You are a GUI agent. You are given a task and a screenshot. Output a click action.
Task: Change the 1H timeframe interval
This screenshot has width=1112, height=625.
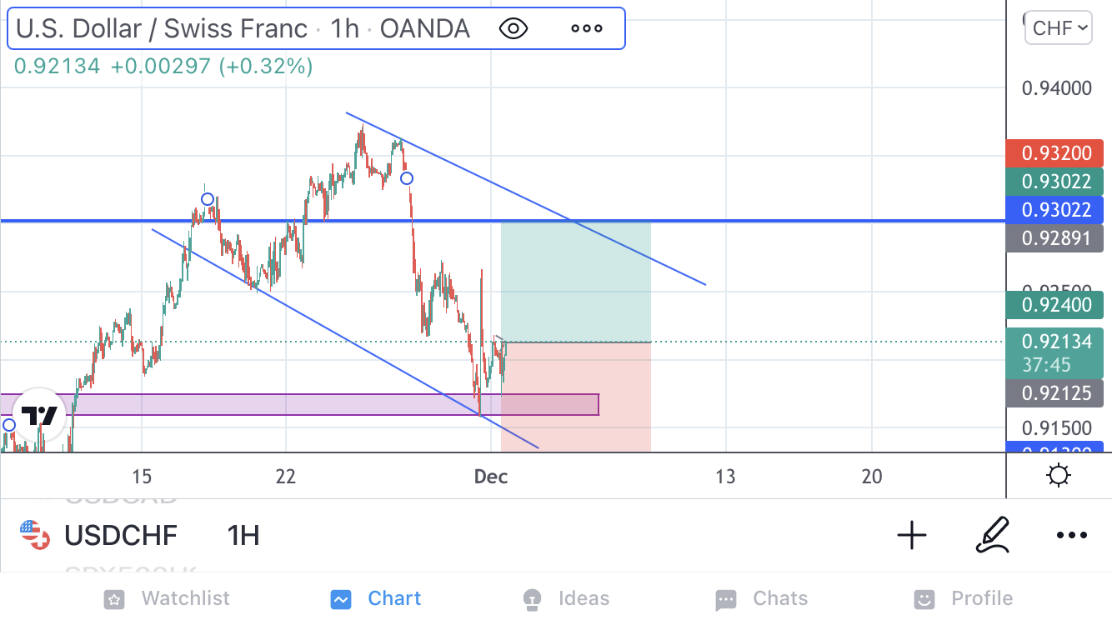(x=243, y=535)
